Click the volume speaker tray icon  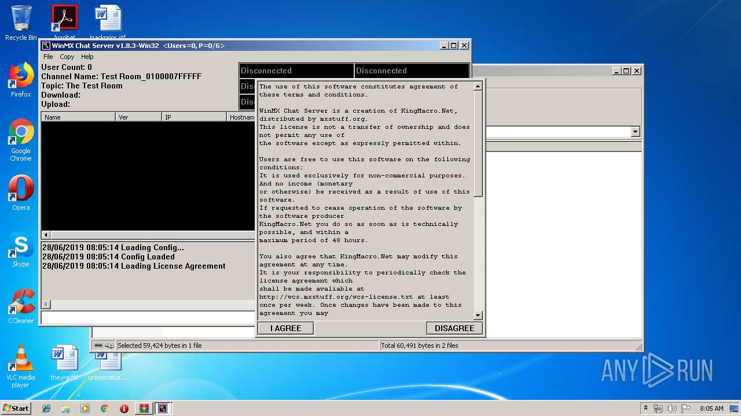672,408
